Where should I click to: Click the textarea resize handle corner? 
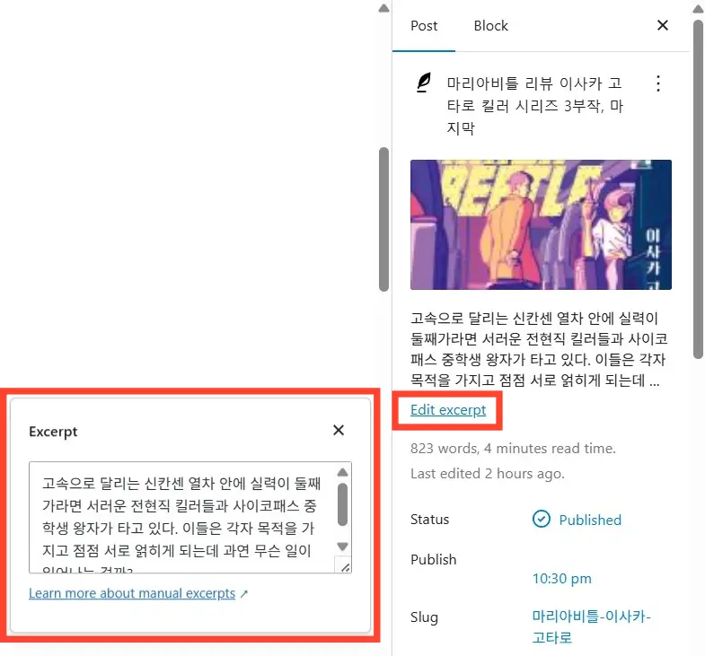pyautogui.click(x=344, y=566)
